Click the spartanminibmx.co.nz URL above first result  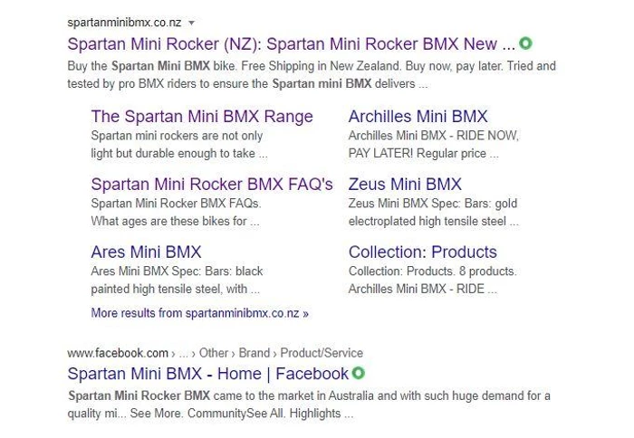click(124, 23)
